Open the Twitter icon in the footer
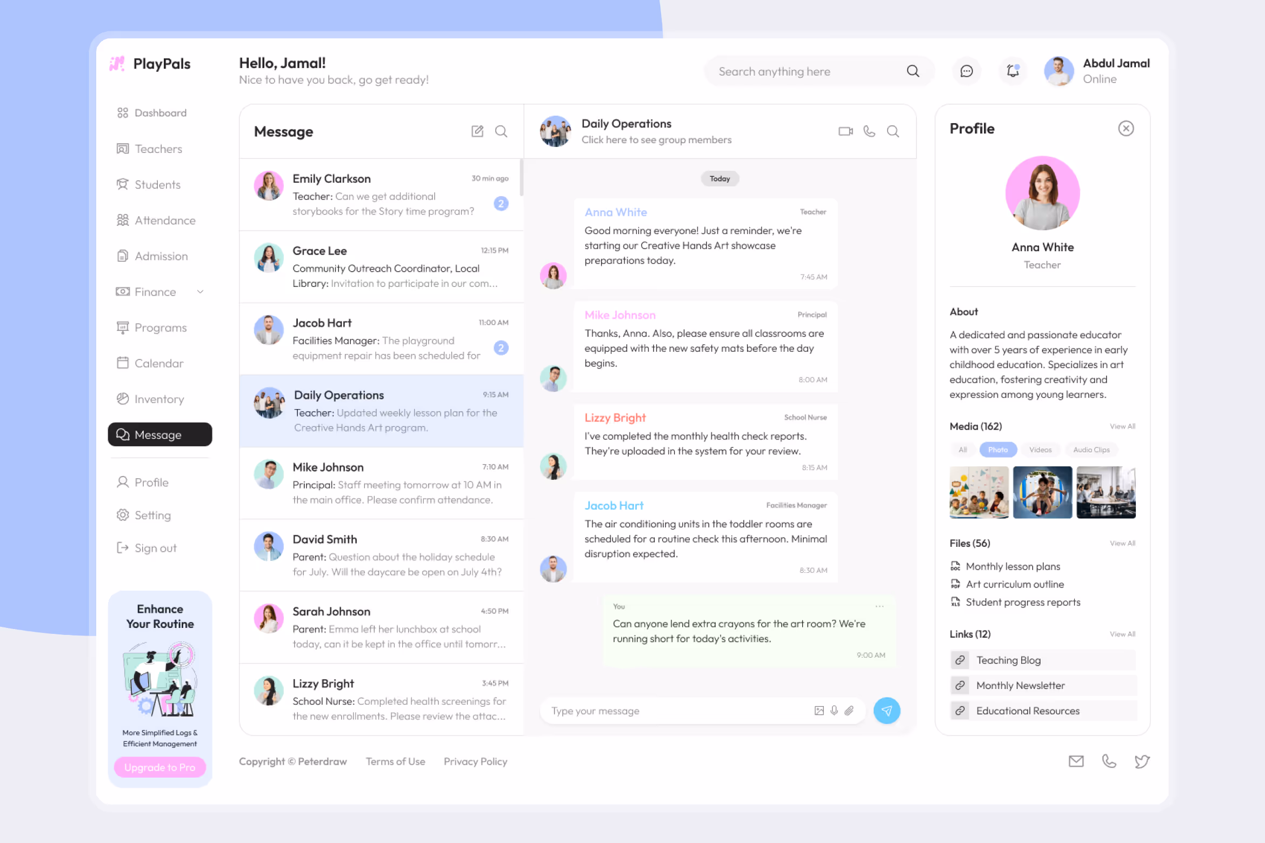The height and width of the screenshot is (843, 1265). (1142, 761)
